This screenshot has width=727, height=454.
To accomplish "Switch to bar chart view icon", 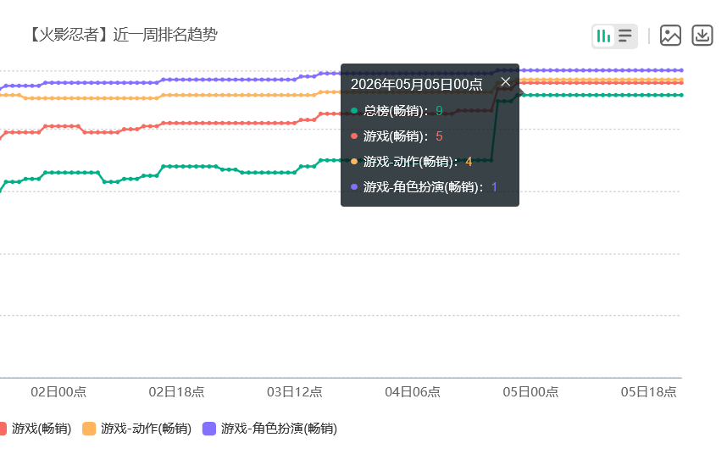I will [603, 36].
